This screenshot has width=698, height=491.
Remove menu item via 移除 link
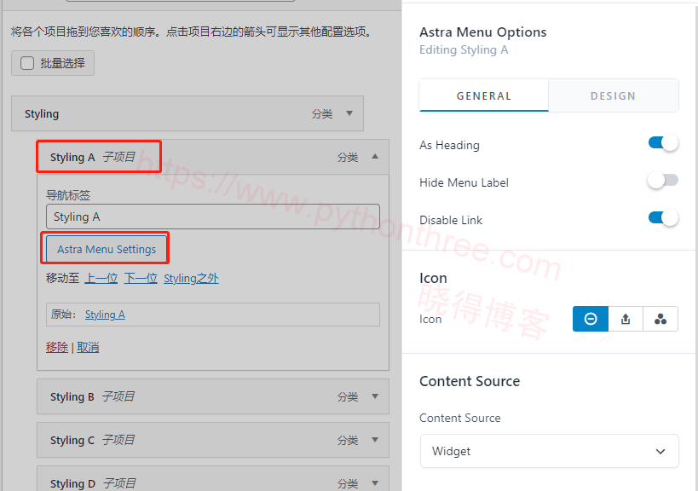pos(57,347)
